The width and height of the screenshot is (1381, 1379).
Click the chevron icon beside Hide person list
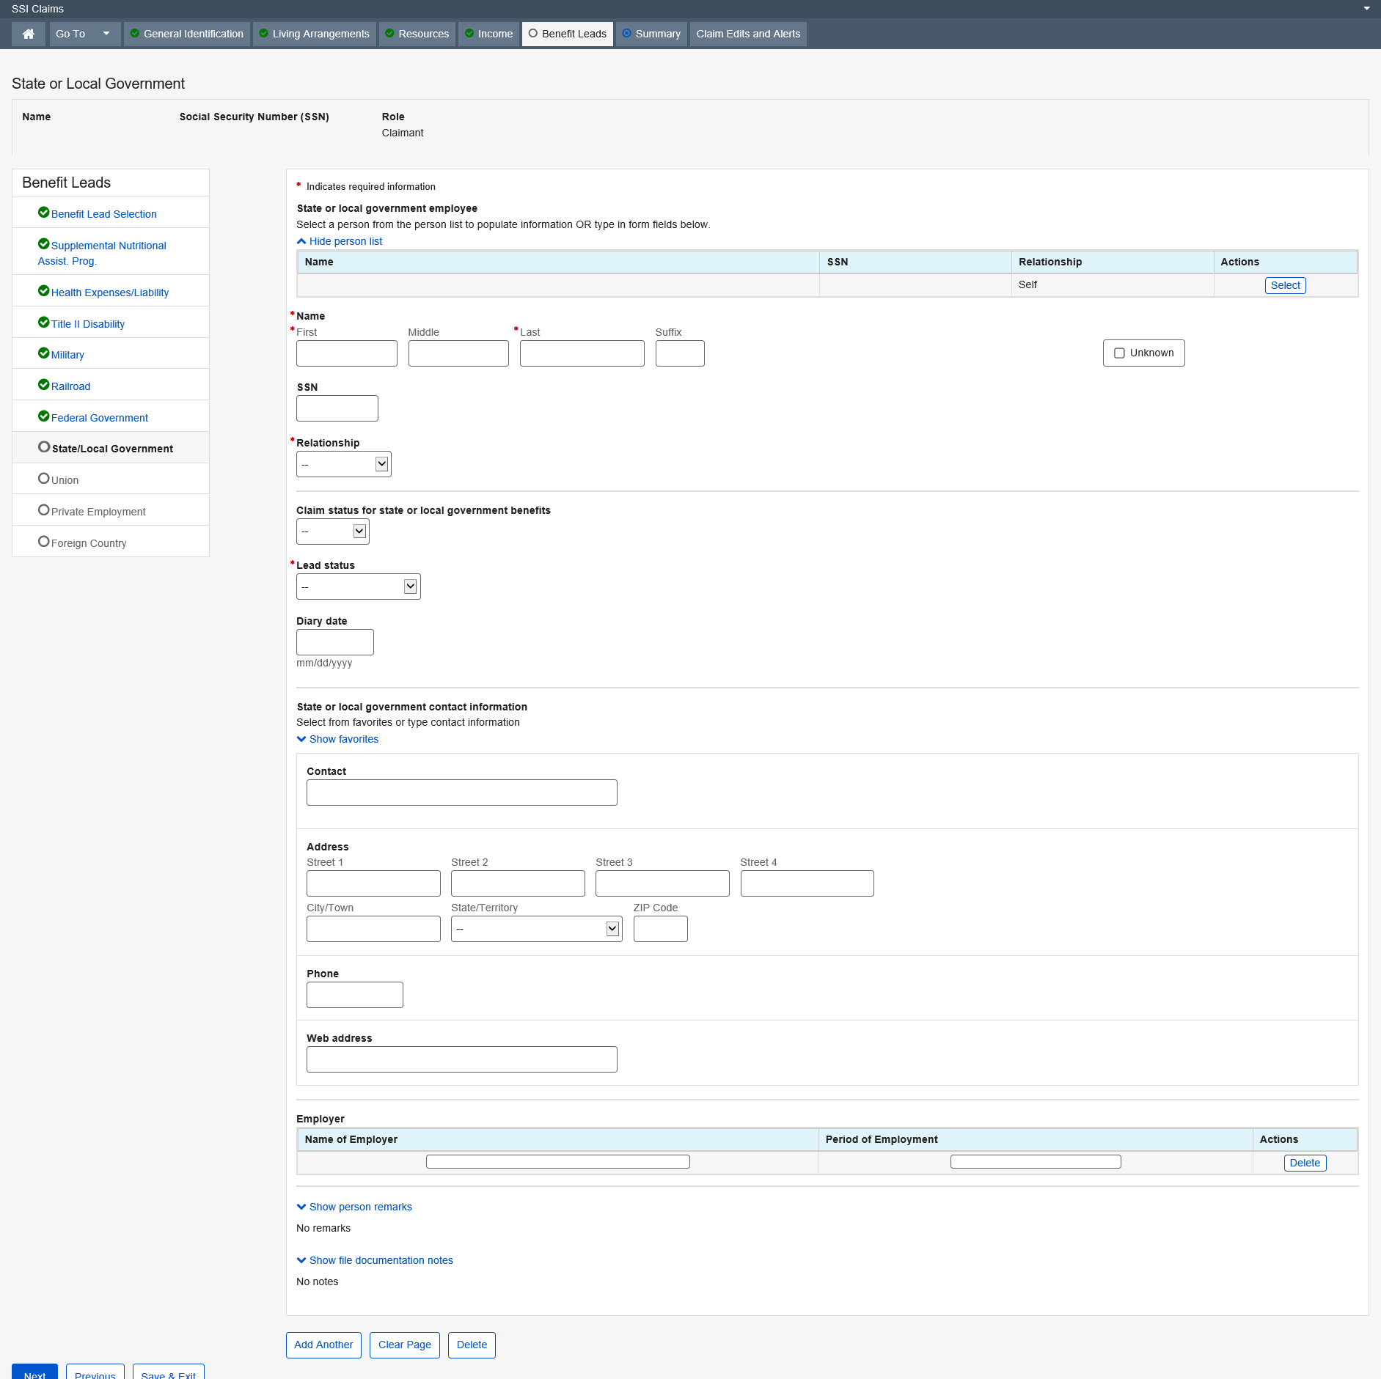[301, 241]
